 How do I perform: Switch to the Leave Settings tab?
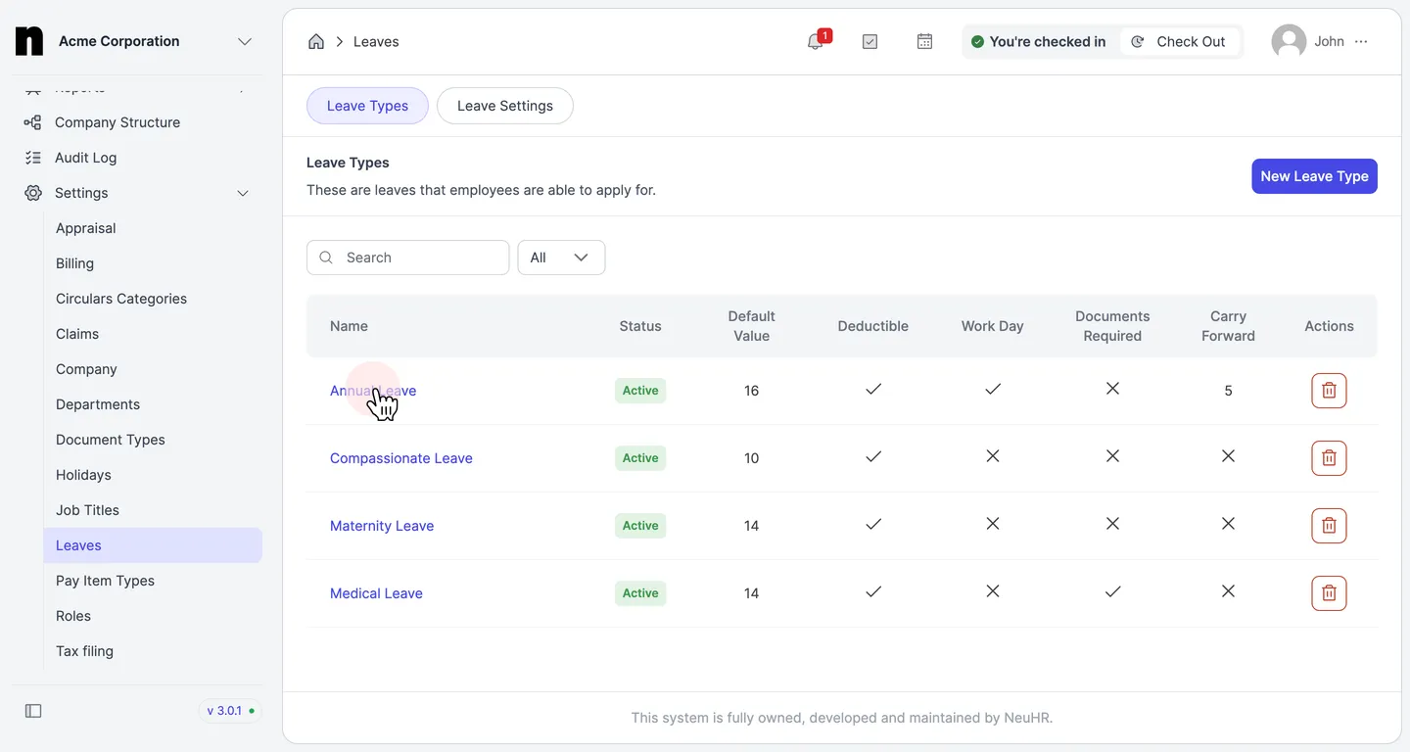pyautogui.click(x=505, y=106)
